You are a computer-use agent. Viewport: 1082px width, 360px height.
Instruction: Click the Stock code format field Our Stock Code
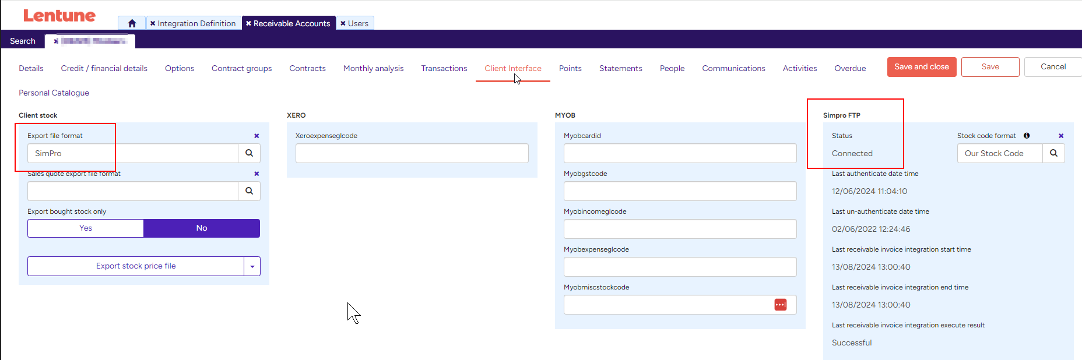[1000, 153]
